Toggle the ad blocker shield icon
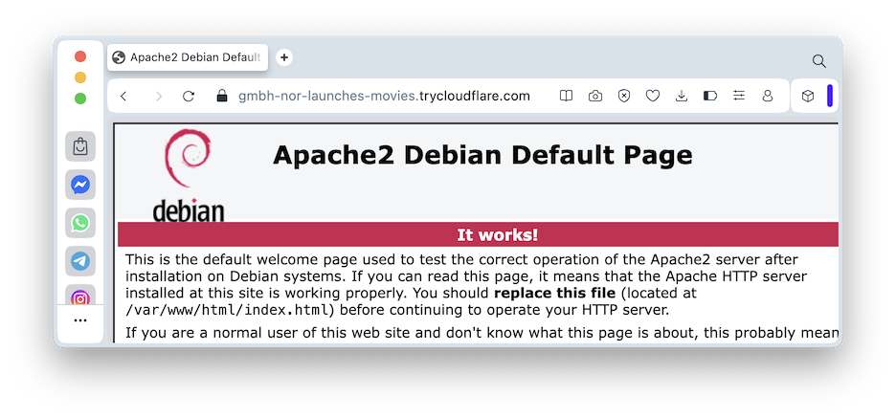Viewport: 896px width, 418px height. pos(624,96)
